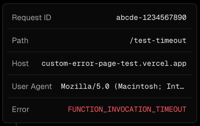Click the vertical connector line below the card
Viewport: 200px width, 126px height.
tap(16, 124)
